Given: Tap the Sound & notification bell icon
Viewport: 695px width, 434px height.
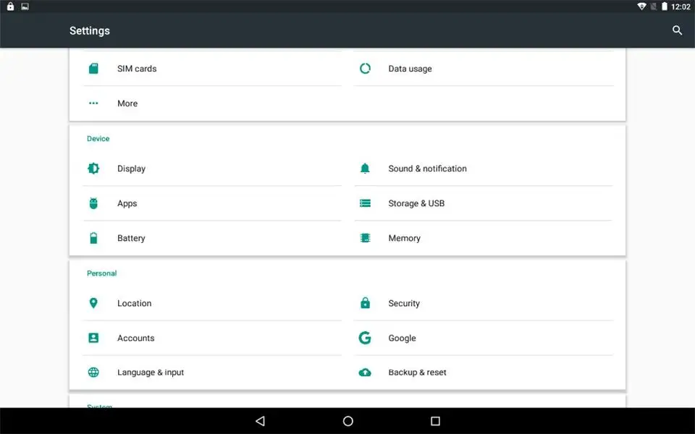Looking at the screenshot, I should click(365, 169).
